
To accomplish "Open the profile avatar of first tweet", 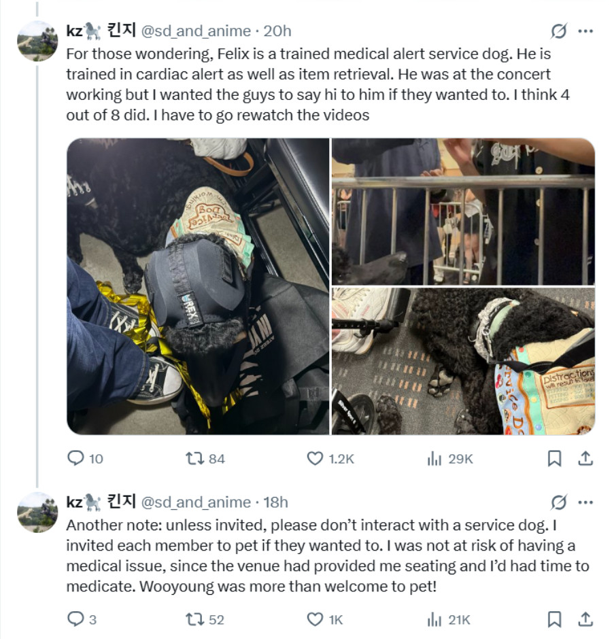I will pos(37,41).
